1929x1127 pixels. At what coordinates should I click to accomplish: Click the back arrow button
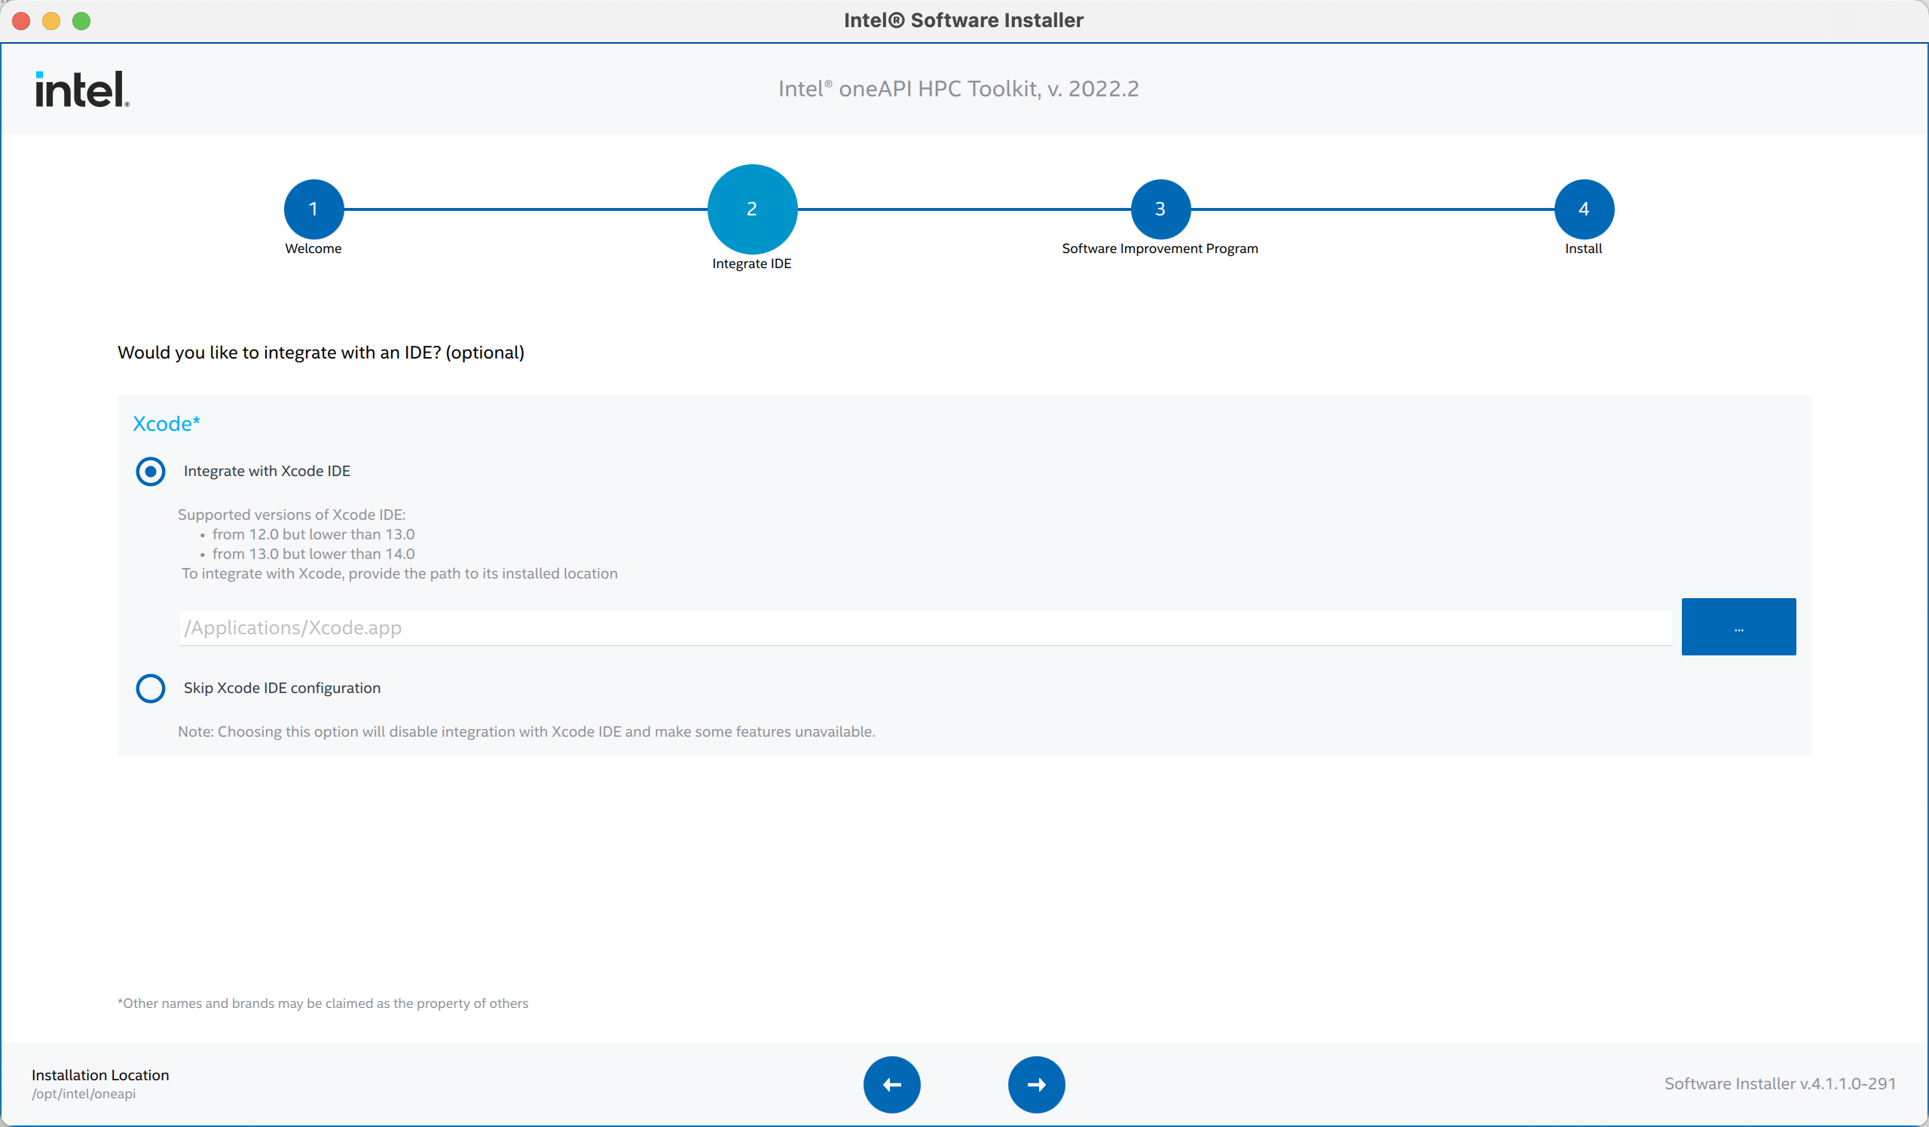(891, 1084)
